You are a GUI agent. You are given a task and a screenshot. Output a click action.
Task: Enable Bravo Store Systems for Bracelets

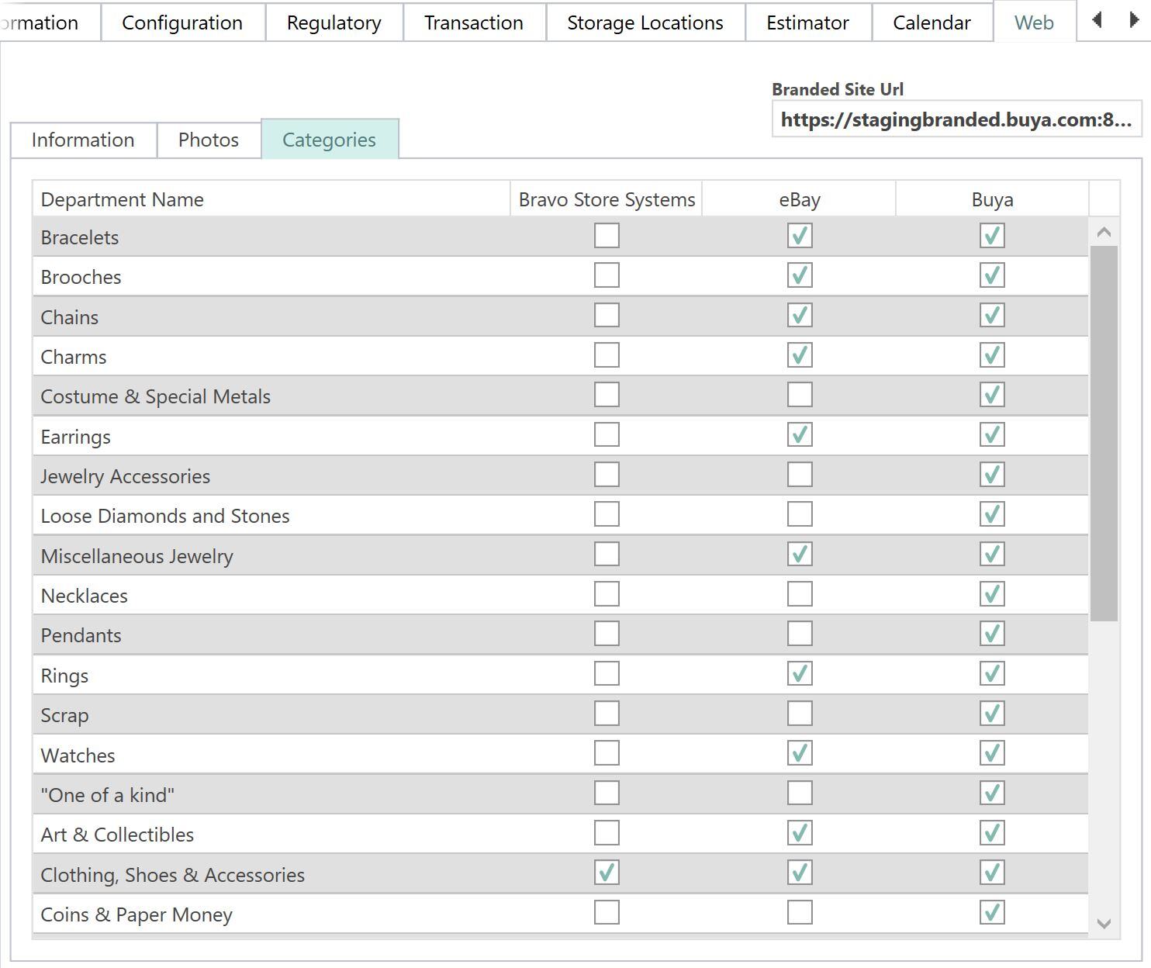tap(607, 236)
